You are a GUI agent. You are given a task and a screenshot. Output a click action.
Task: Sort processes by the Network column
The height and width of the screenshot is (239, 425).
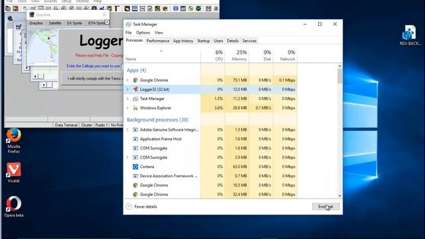pos(286,55)
